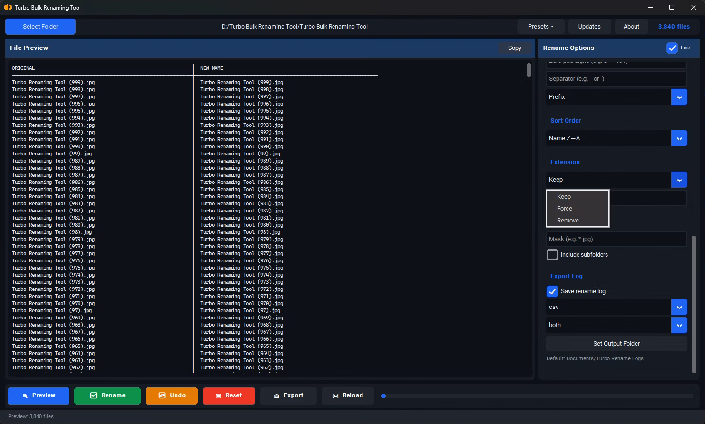Click new name Turbo Renaming Tool (962).jpg
Screen dimensions: 705x424
pos(242,368)
